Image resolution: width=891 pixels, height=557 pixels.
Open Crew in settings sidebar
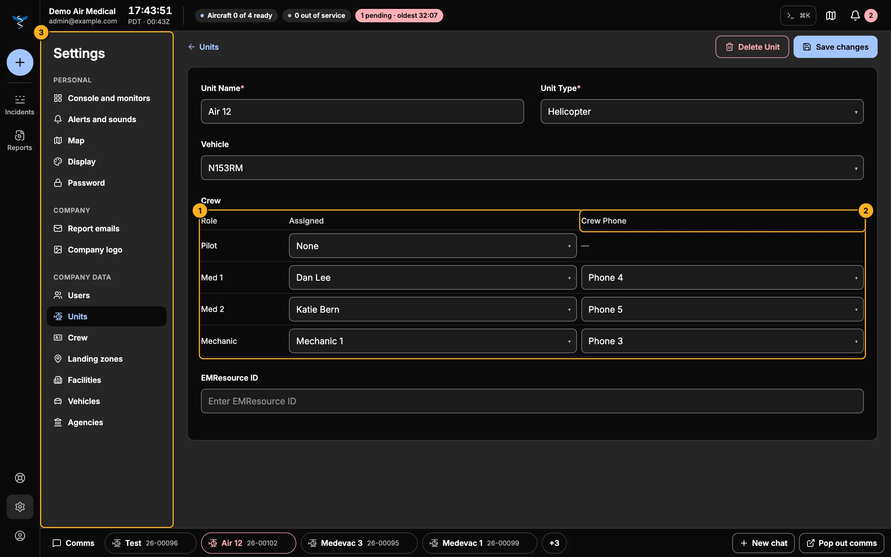pos(107,338)
